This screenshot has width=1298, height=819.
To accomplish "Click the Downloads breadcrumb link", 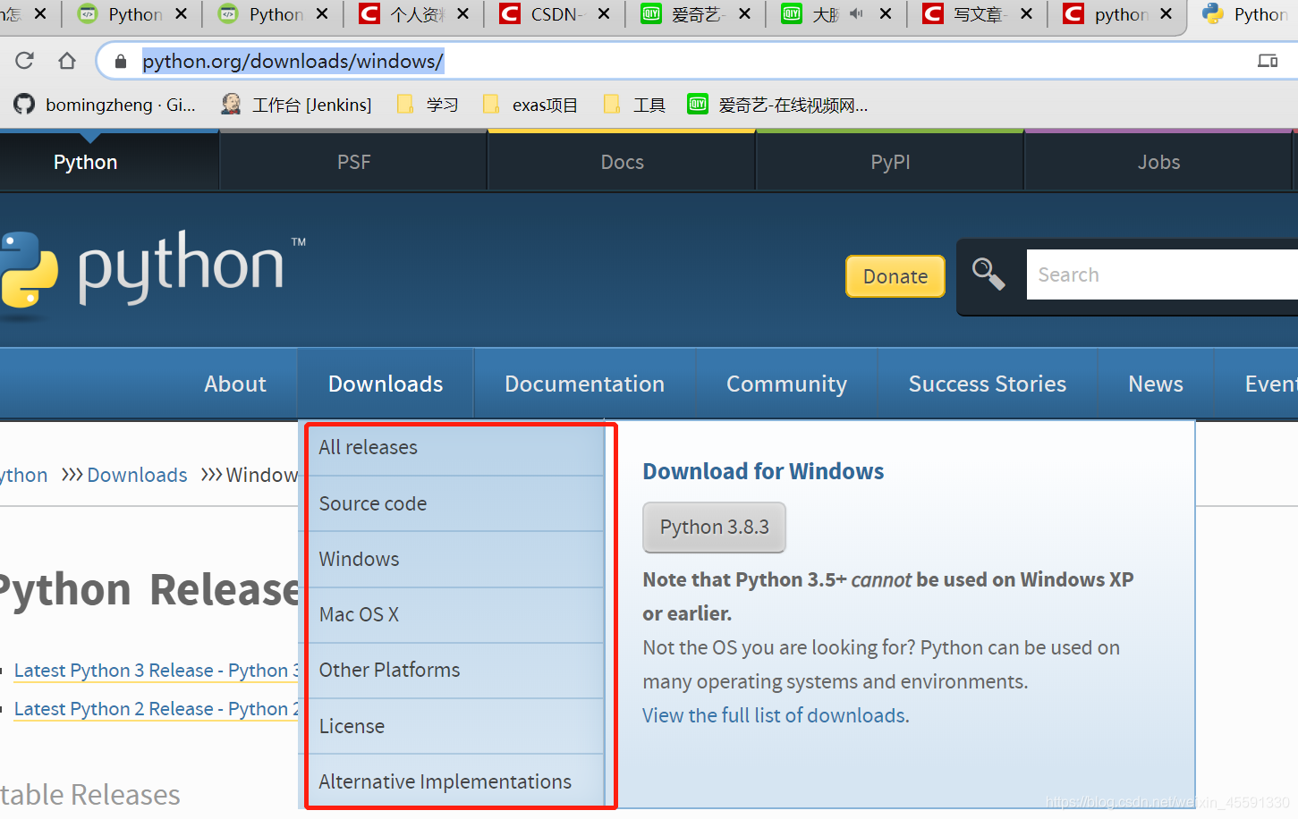I will tap(137, 475).
